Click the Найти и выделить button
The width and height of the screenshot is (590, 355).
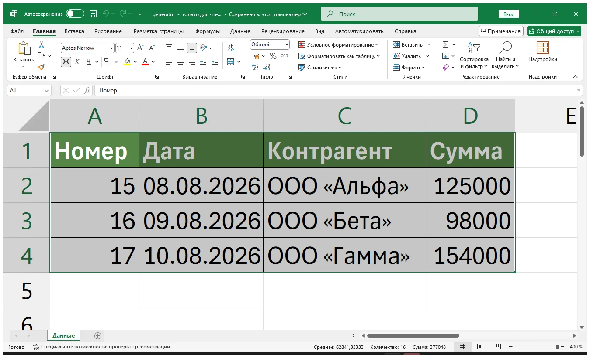pos(505,56)
